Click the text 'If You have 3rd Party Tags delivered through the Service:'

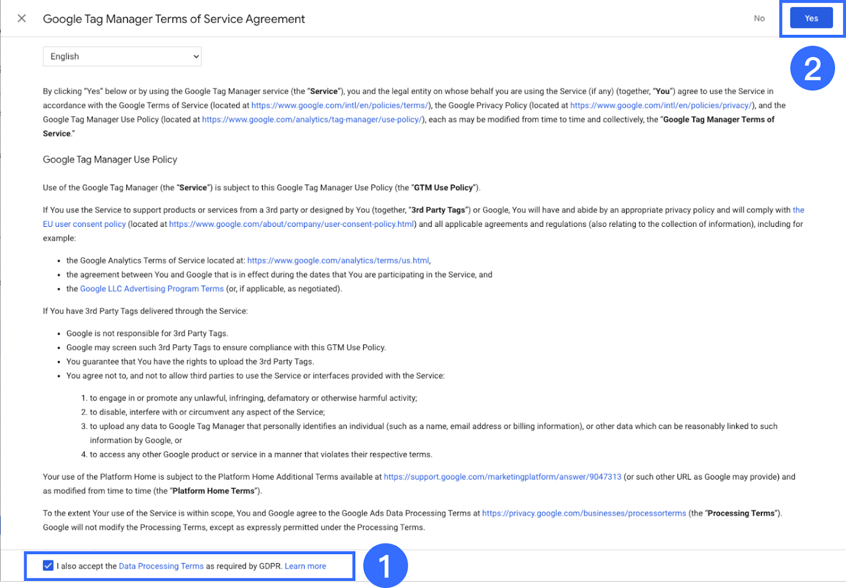coord(145,311)
